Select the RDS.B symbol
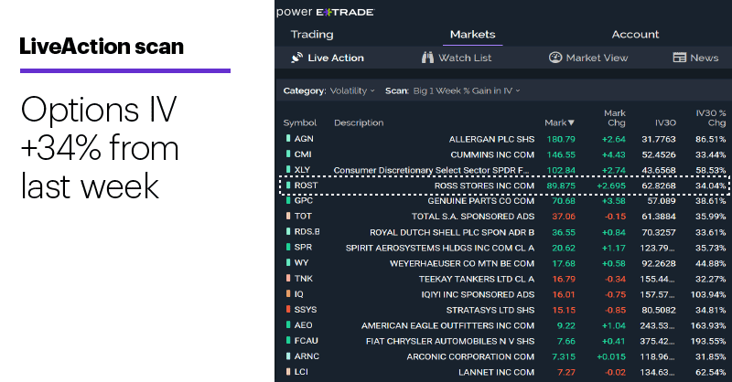 pyautogui.click(x=307, y=232)
